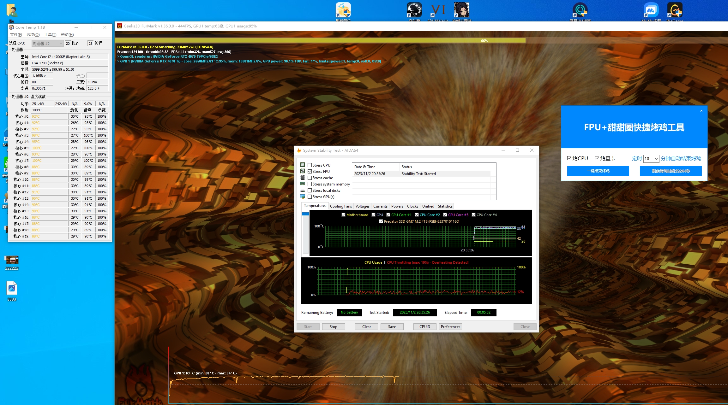Close the FPU+甜甜圈 tool popup
728x405 pixels.
point(701,111)
